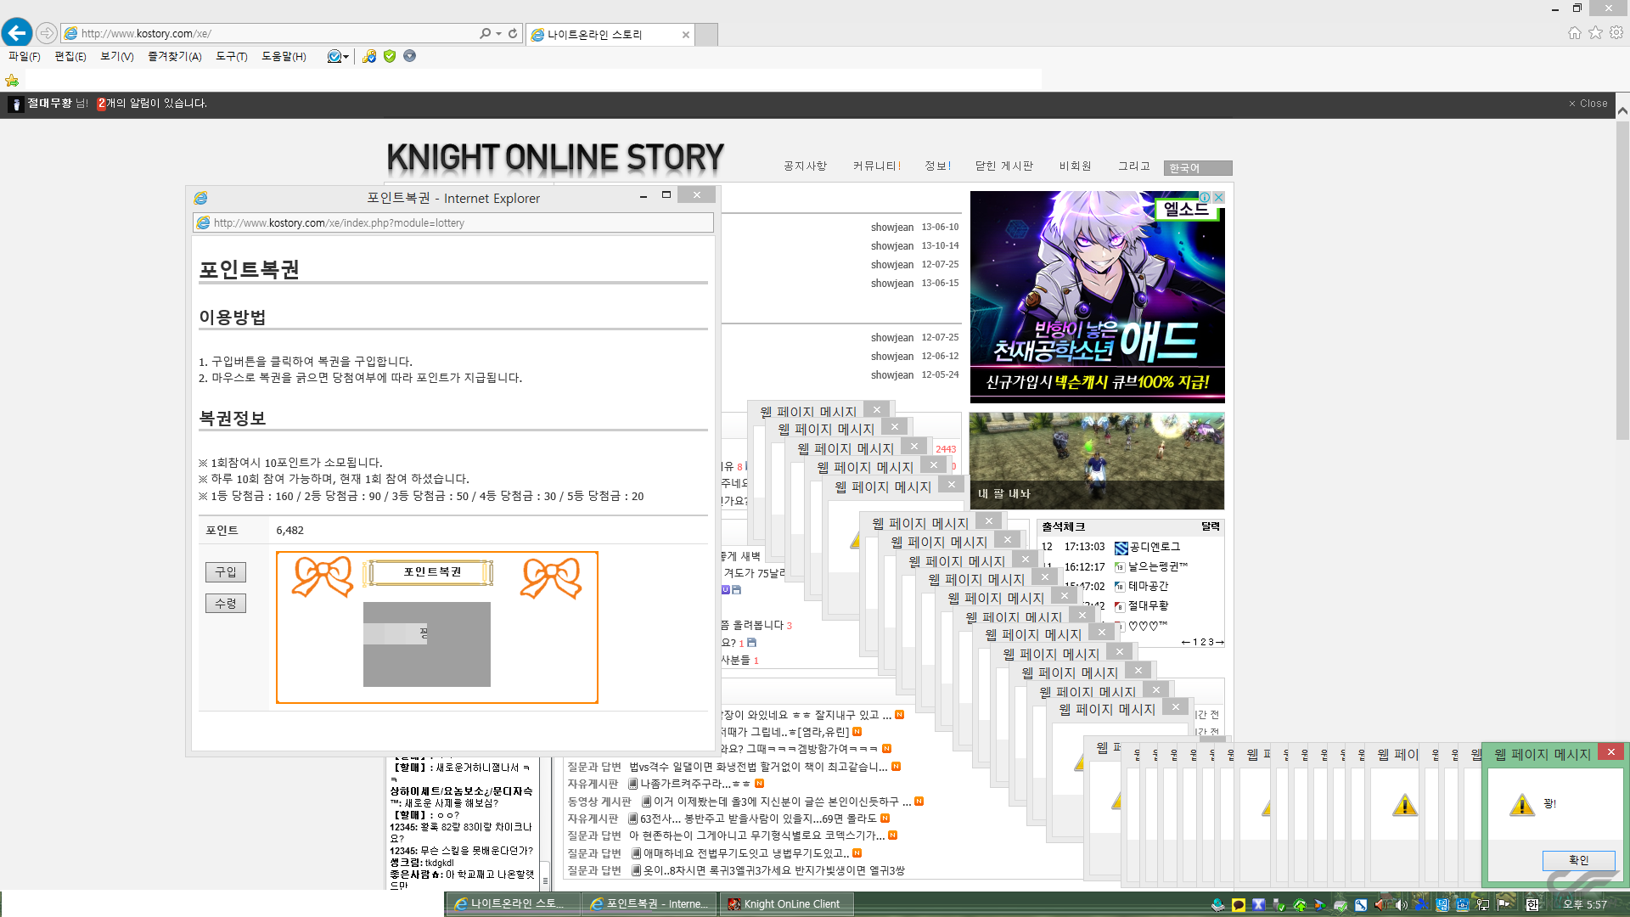Open the 공지사항 site menu
The image size is (1630, 917).
pos(805,166)
